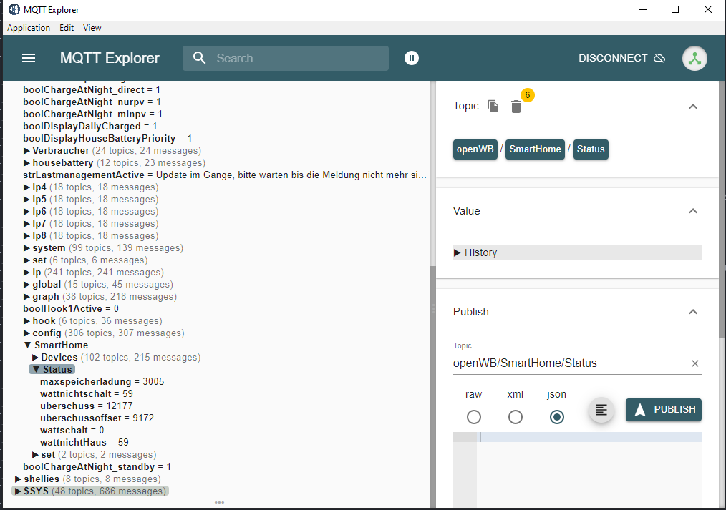Viewport: 726px width, 510px height.
Task: Expand the shellies tree node
Action: (18, 479)
